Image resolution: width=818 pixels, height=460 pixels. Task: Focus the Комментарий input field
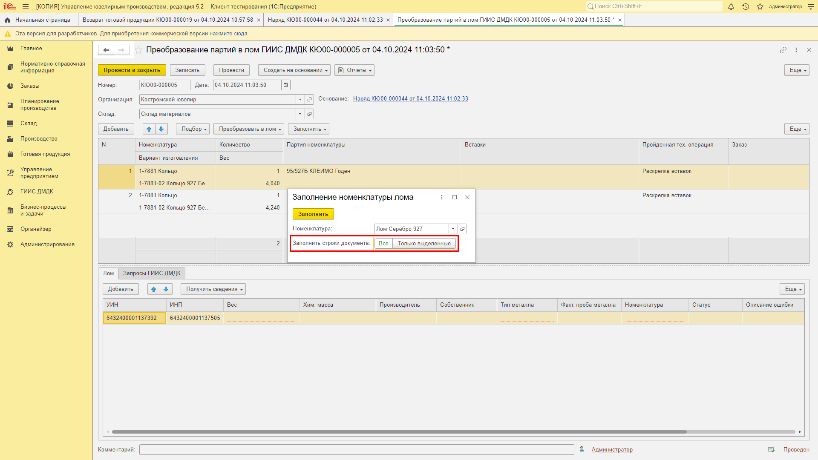point(357,450)
